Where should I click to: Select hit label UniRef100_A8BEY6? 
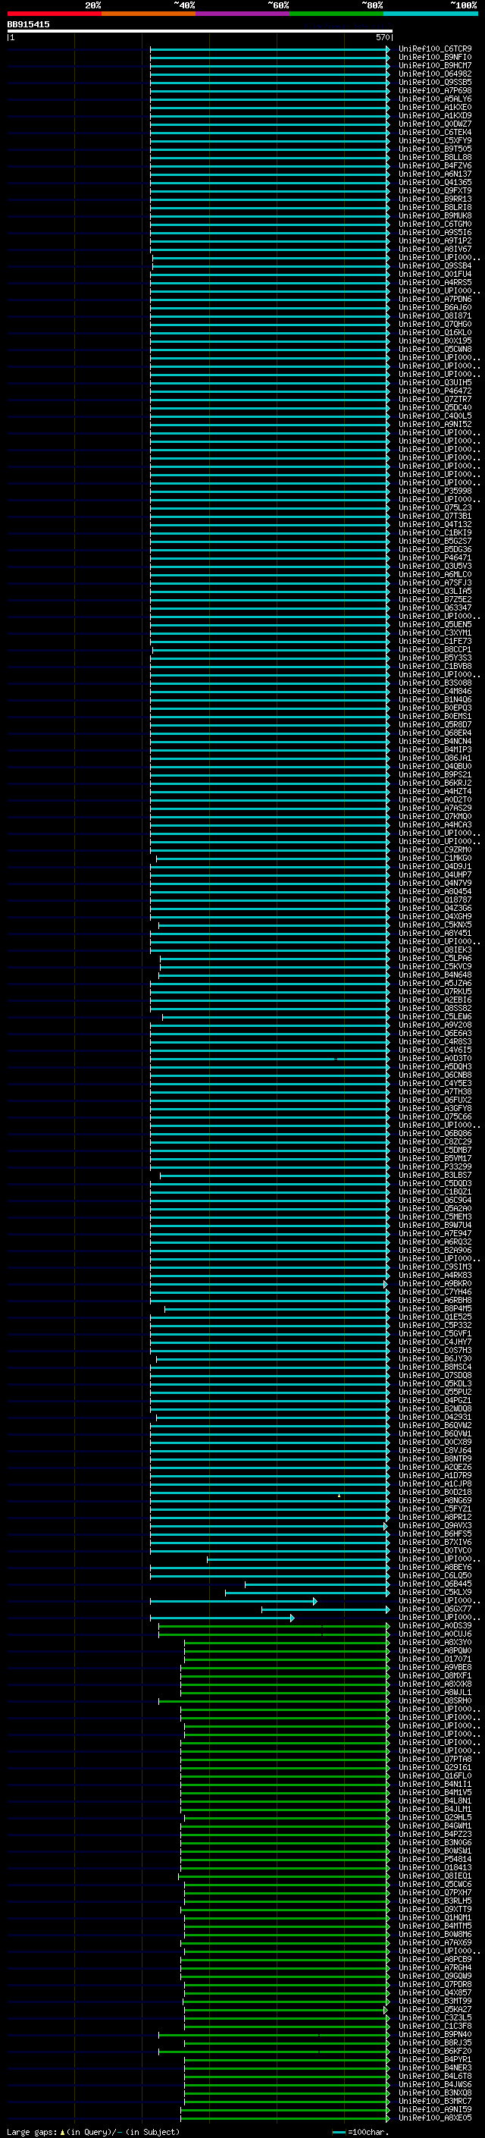434,1567
